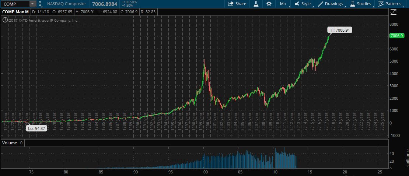Click the 4000 price axis label
The height and width of the screenshot is (176, 409).
coord(394,74)
